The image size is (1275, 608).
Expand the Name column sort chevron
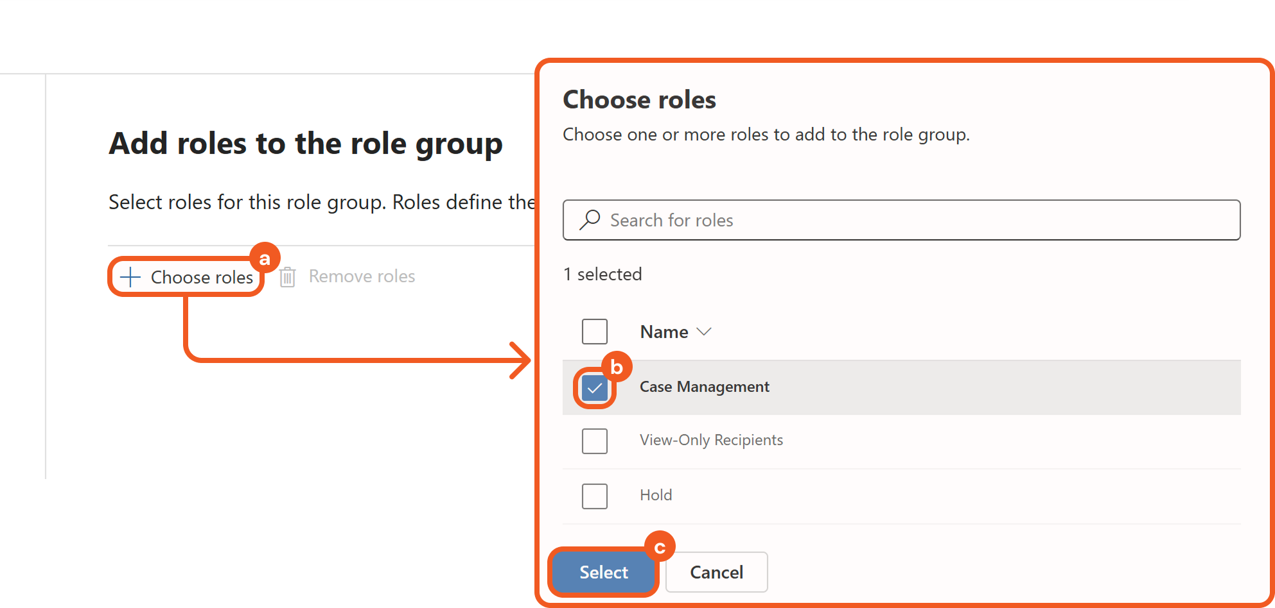(704, 332)
